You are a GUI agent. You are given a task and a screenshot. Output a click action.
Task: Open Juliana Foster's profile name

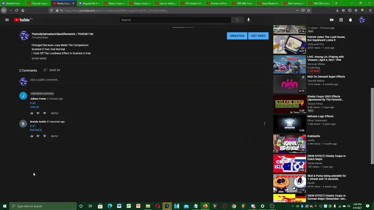point(38,99)
